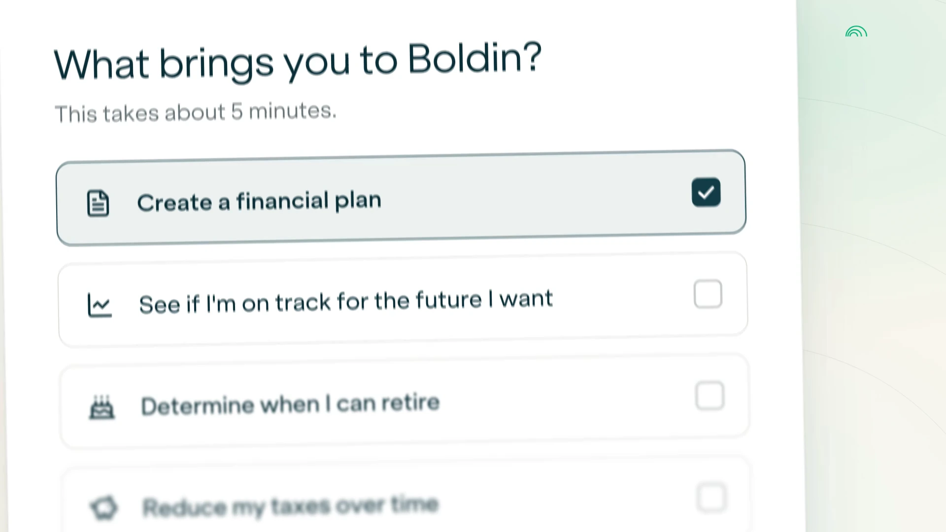Uncheck the Create a financial plan checkbox
Screen dimensions: 946x532
[706, 192]
